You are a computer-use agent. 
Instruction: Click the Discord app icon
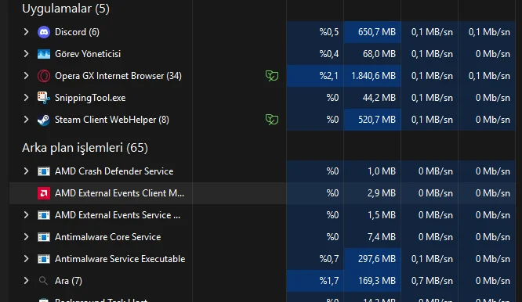(44, 32)
